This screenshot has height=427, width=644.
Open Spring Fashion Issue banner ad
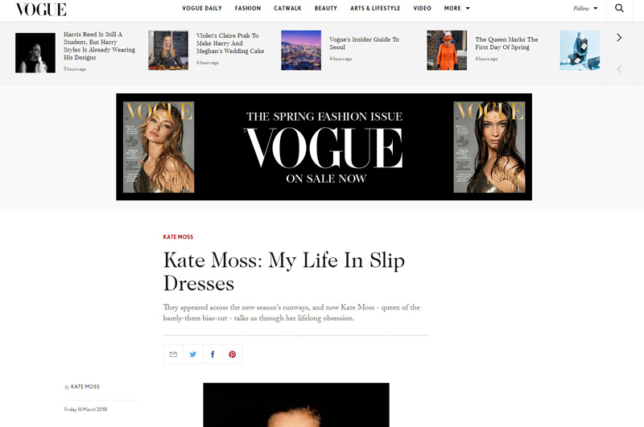click(324, 147)
